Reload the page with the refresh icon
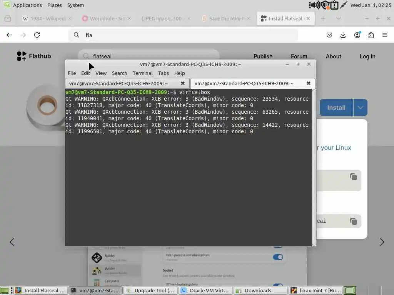The height and width of the screenshot is (295, 394). tap(37, 35)
